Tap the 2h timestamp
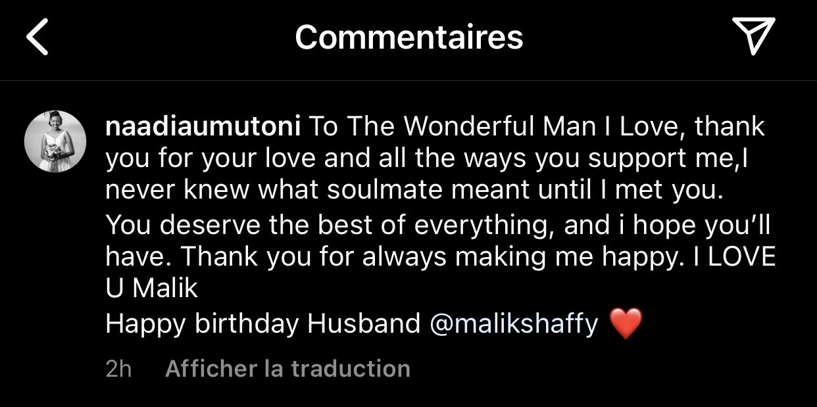817x407 pixels. tap(118, 369)
